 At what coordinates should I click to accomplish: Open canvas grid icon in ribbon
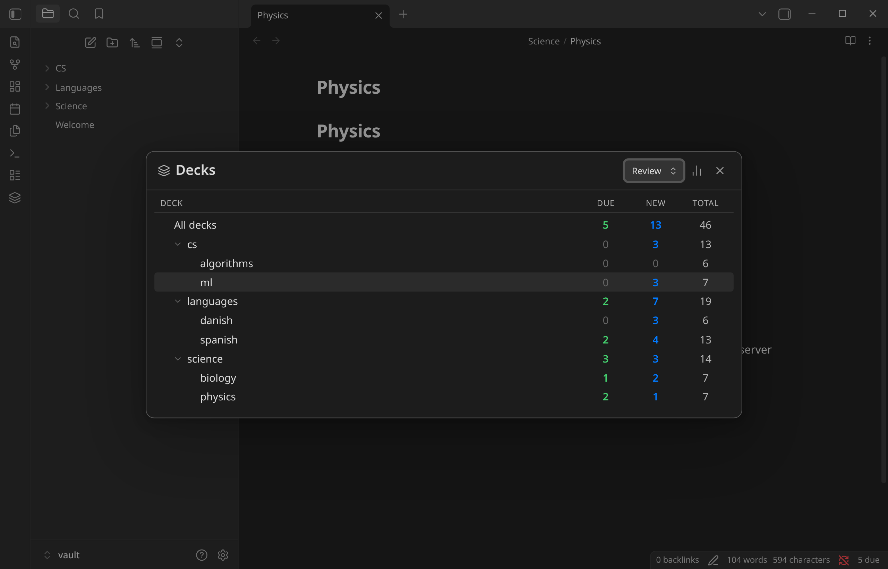15,86
